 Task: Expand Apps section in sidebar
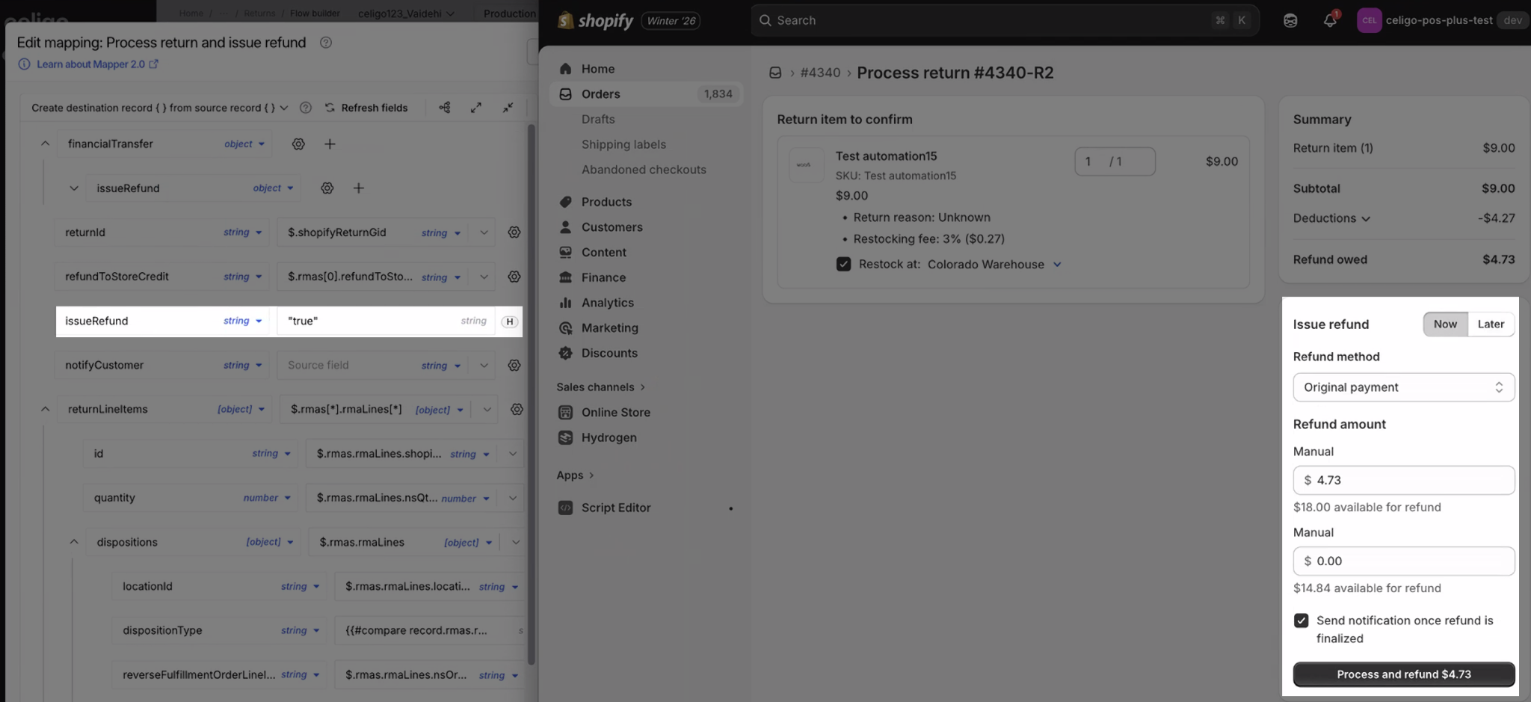[x=575, y=475]
